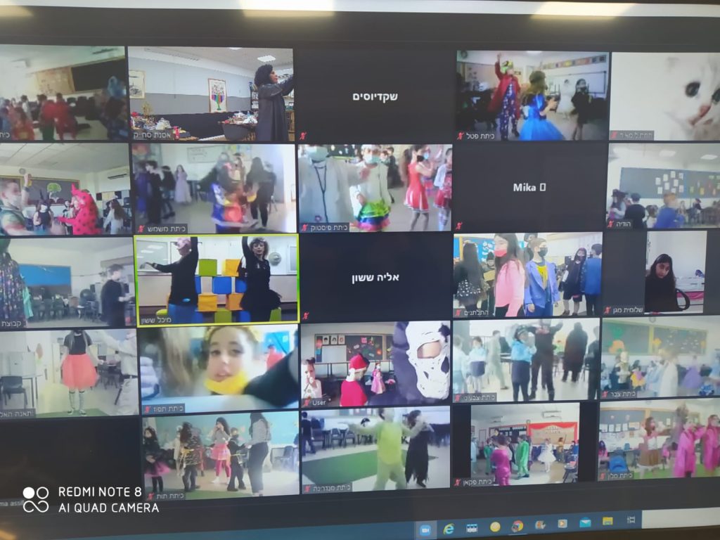Viewport: 720px width, 540px height.
Task: Click muted mic icon beside התלתנים
Action: click(x=458, y=313)
